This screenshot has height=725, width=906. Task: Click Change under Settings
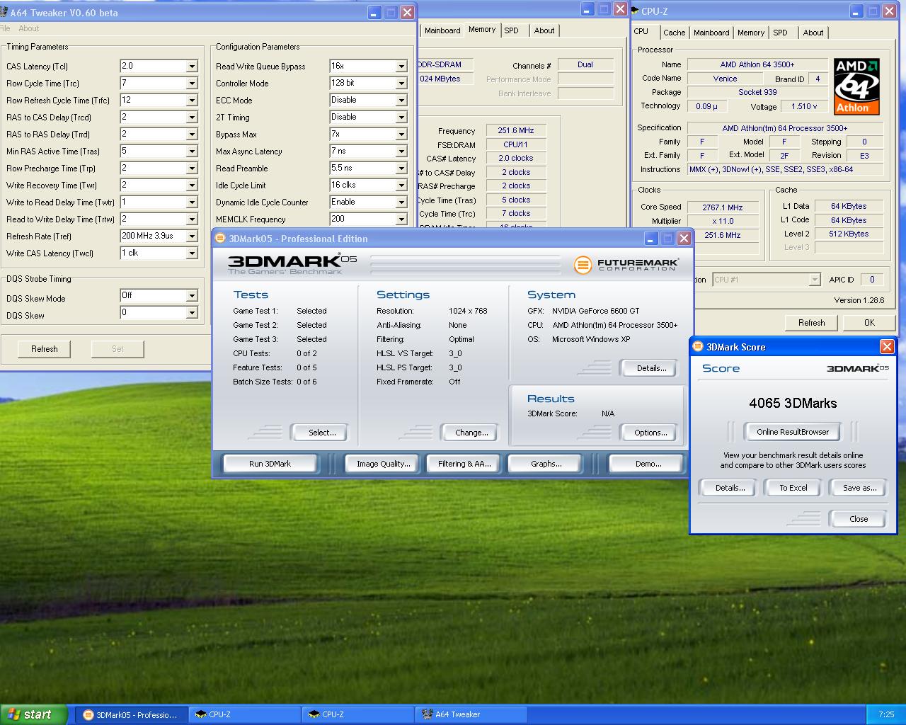click(x=471, y=433)
